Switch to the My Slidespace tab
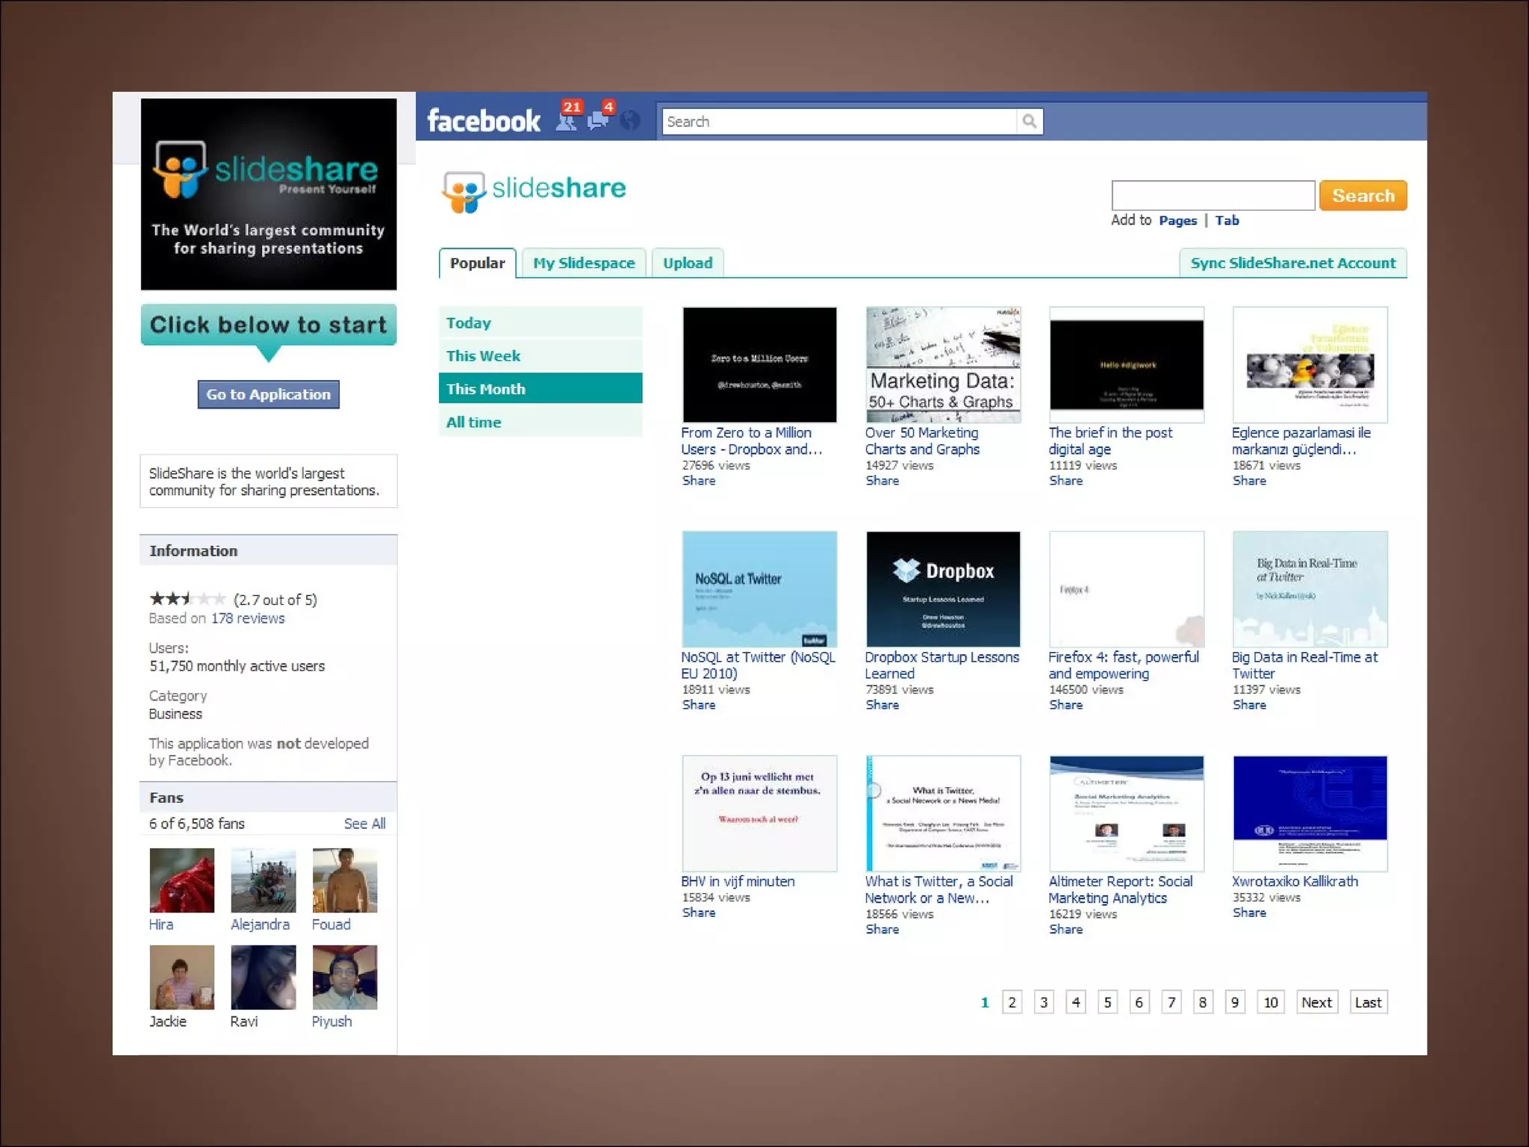 (x=584, y=263)
